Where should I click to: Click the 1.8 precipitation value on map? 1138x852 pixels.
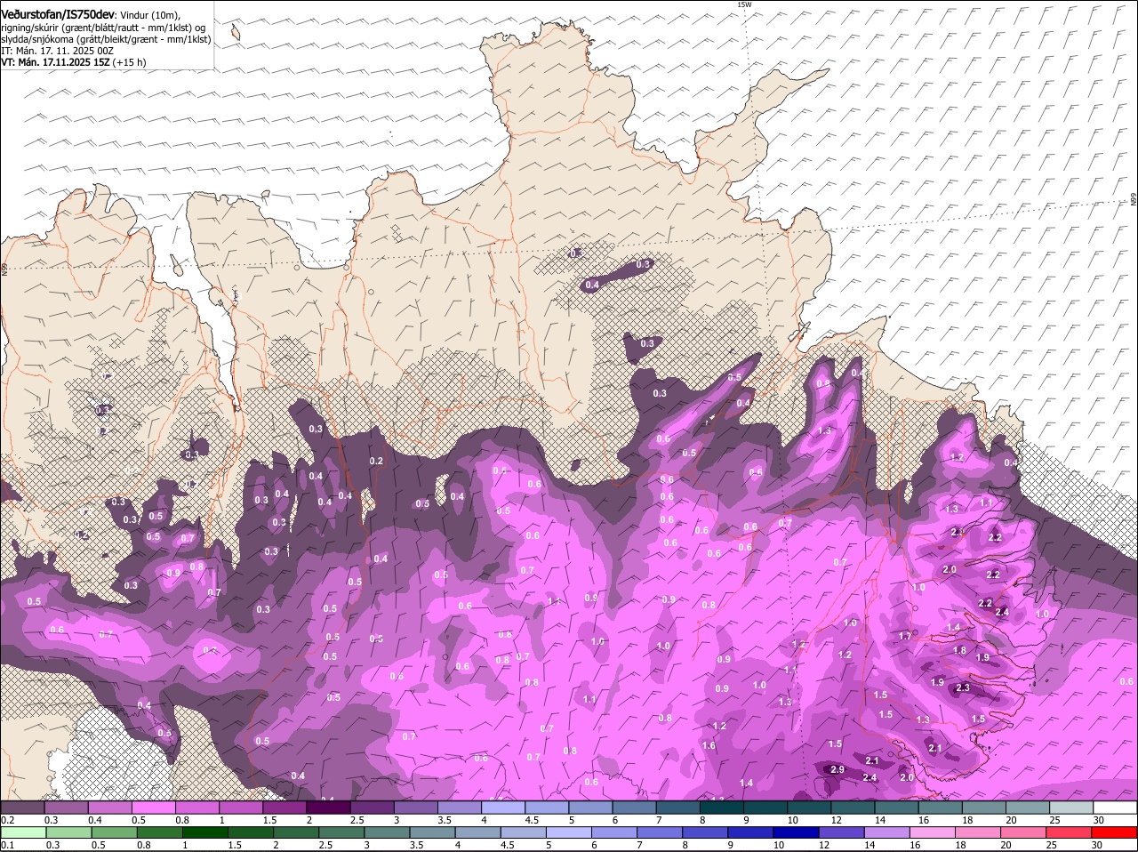point(959,650)
